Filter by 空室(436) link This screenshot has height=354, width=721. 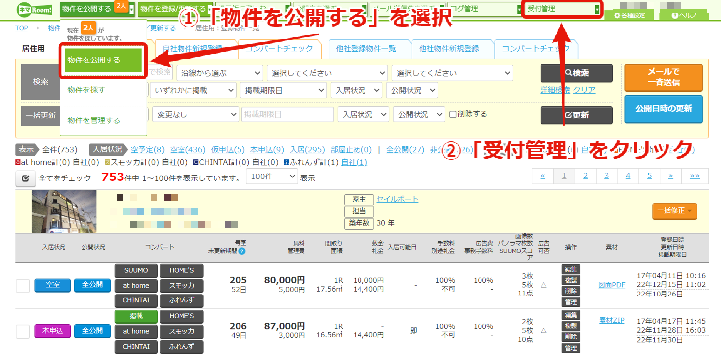pyautogui.click(x=188, y=149)
